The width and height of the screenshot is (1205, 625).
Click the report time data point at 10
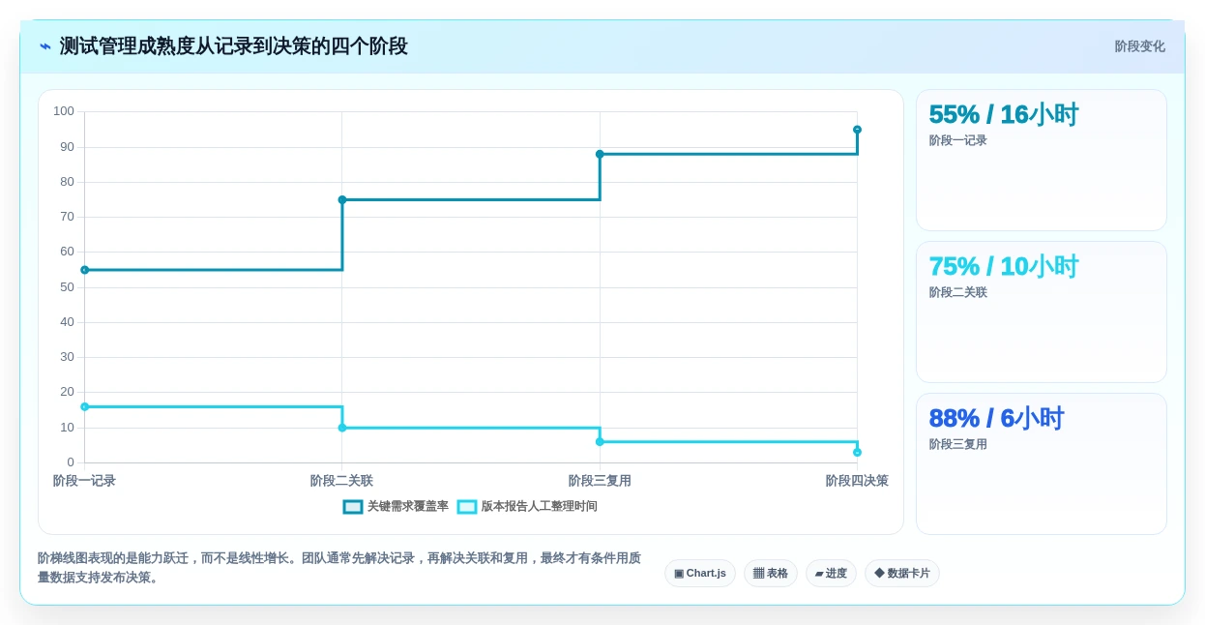(342, 428)
